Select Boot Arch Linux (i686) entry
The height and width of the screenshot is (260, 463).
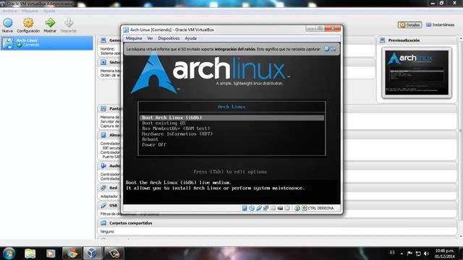231,118
